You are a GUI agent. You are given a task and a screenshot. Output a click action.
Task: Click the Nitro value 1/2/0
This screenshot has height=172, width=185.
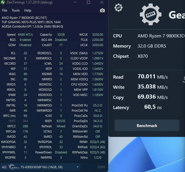click(98, 157)
